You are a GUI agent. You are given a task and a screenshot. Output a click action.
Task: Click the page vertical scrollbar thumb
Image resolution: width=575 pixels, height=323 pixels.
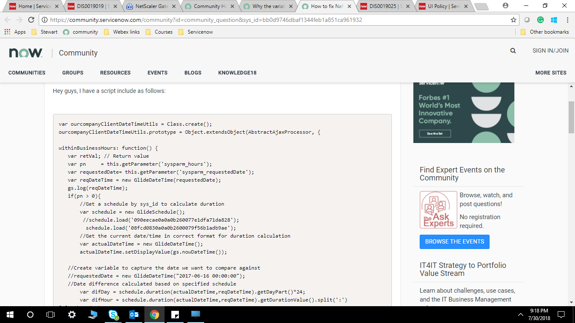(571, 117)
